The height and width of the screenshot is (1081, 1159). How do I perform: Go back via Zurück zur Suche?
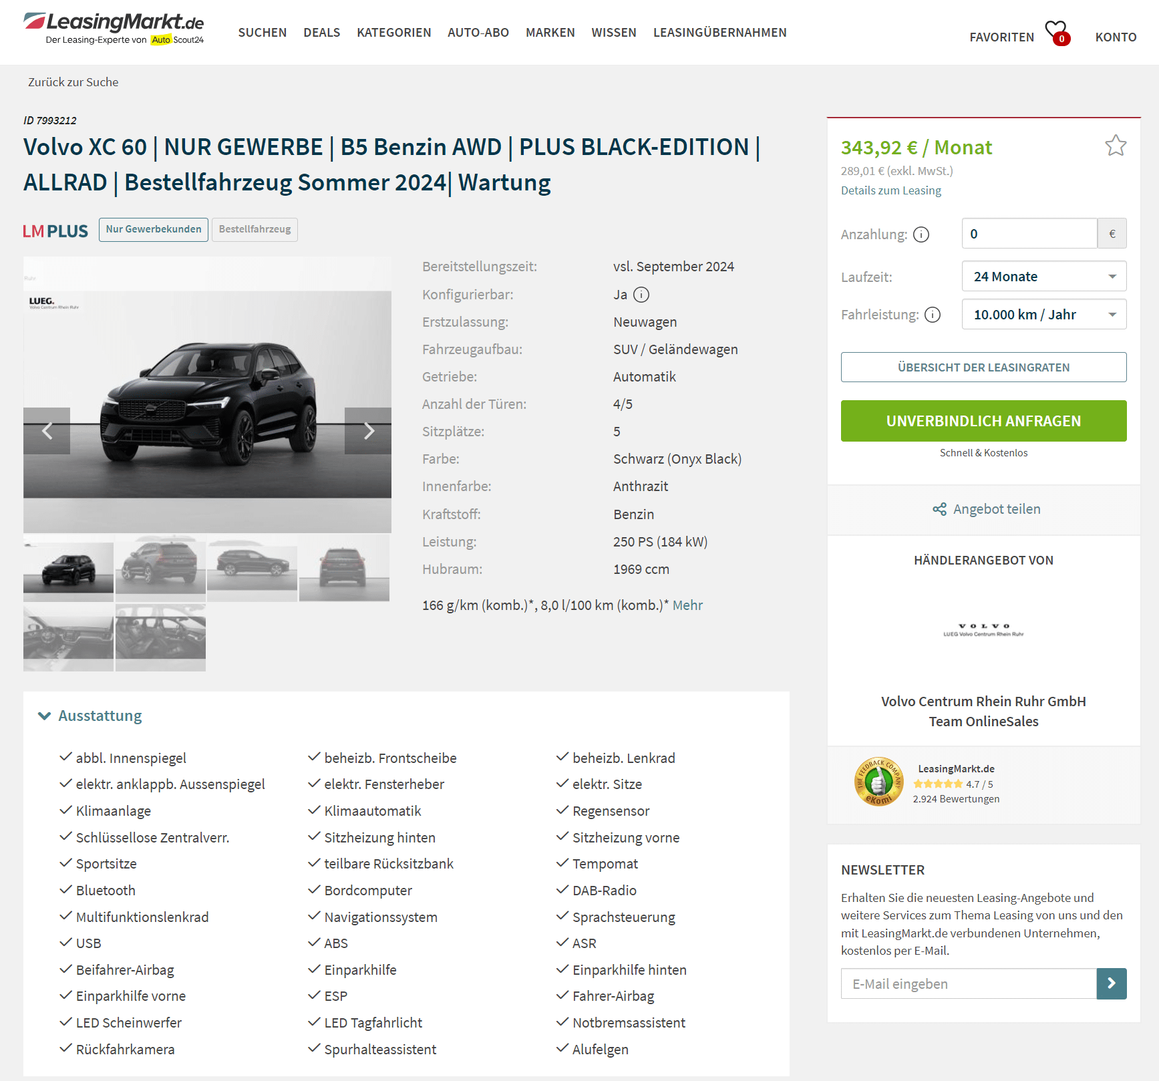click(73, 82)
